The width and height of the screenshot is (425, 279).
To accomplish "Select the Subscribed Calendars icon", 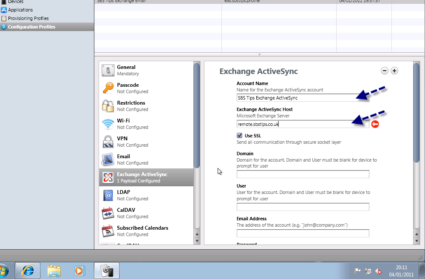I will tap(108, 231).
